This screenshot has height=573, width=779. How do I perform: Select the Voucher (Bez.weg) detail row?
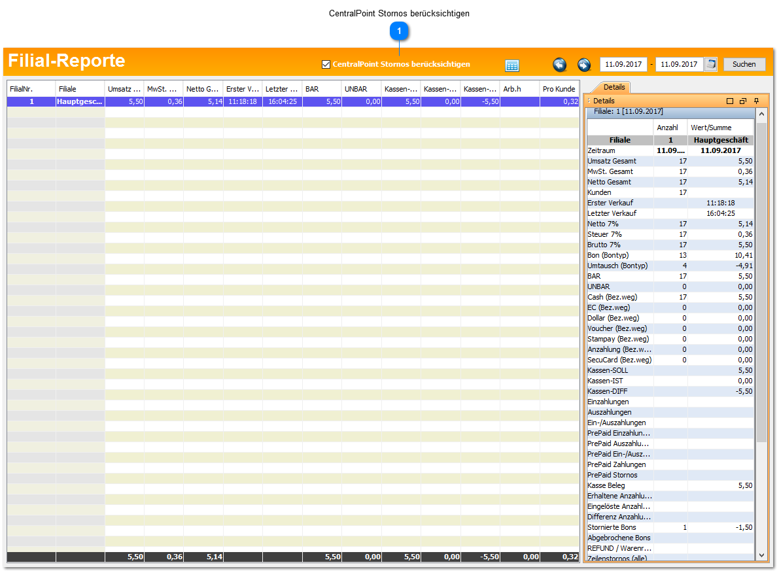point(670,328)
